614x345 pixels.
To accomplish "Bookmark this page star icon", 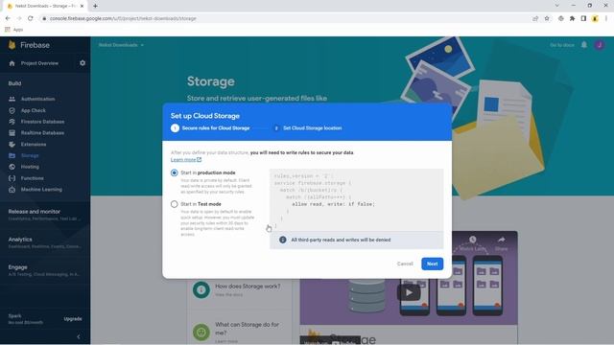I will coord(547,18).
